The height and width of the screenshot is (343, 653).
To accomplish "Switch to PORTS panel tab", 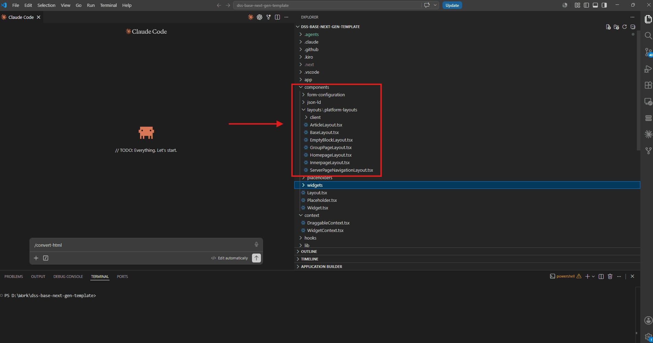I will tap(122, 277).
